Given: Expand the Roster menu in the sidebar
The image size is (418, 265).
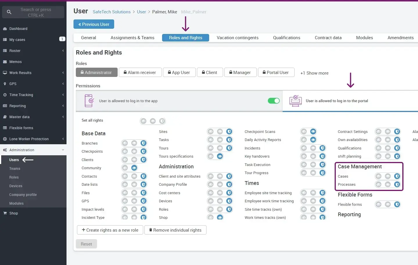Looking at the screenshot, I should 33,51.
